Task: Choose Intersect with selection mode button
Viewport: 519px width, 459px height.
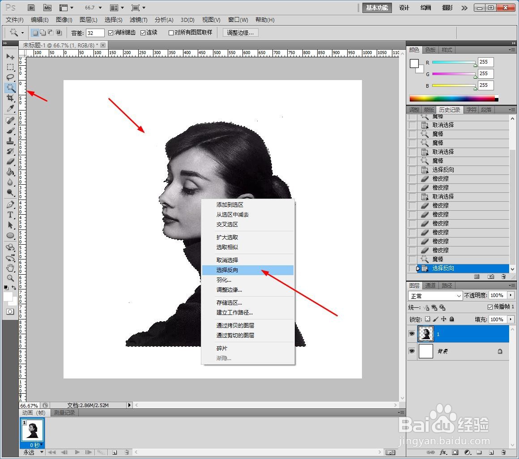Action: 59,32
